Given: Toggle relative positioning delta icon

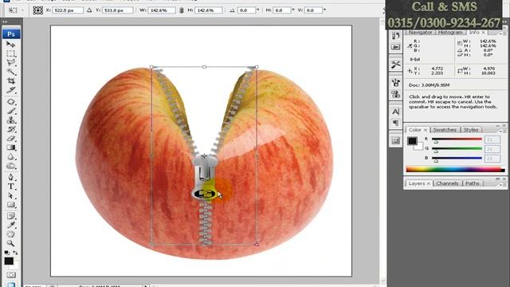Looking at the screenshot, I should coord(89,10).
